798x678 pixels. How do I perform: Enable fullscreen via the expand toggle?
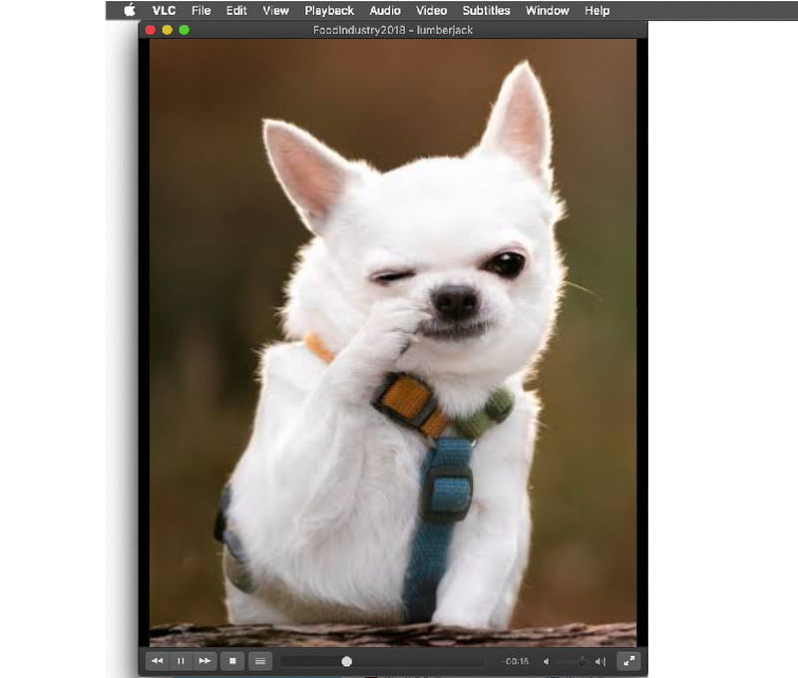click(629, 660)
